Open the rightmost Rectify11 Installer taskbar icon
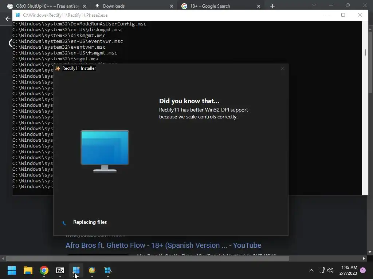This screenshot has width=373, height=279. (x=108, y=270)
